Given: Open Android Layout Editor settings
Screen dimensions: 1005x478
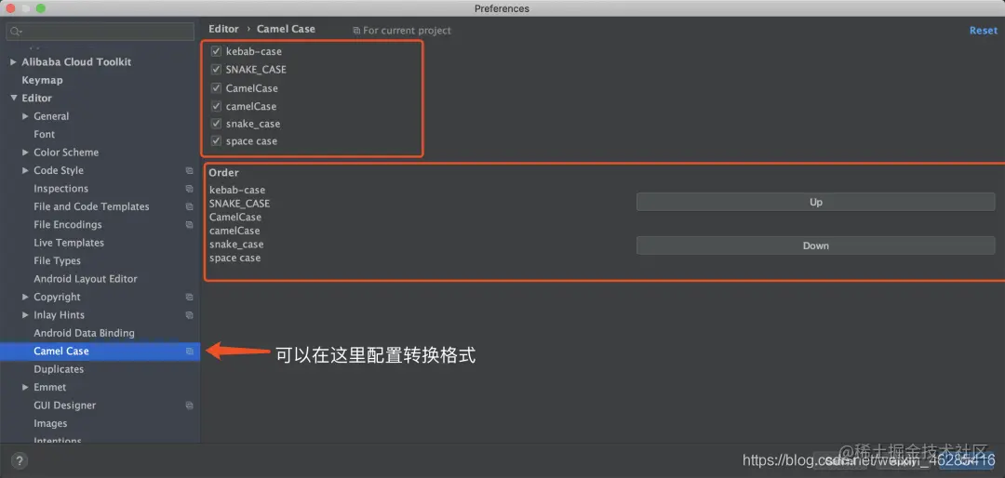Looking at the screenshot, I should (86, 279).
